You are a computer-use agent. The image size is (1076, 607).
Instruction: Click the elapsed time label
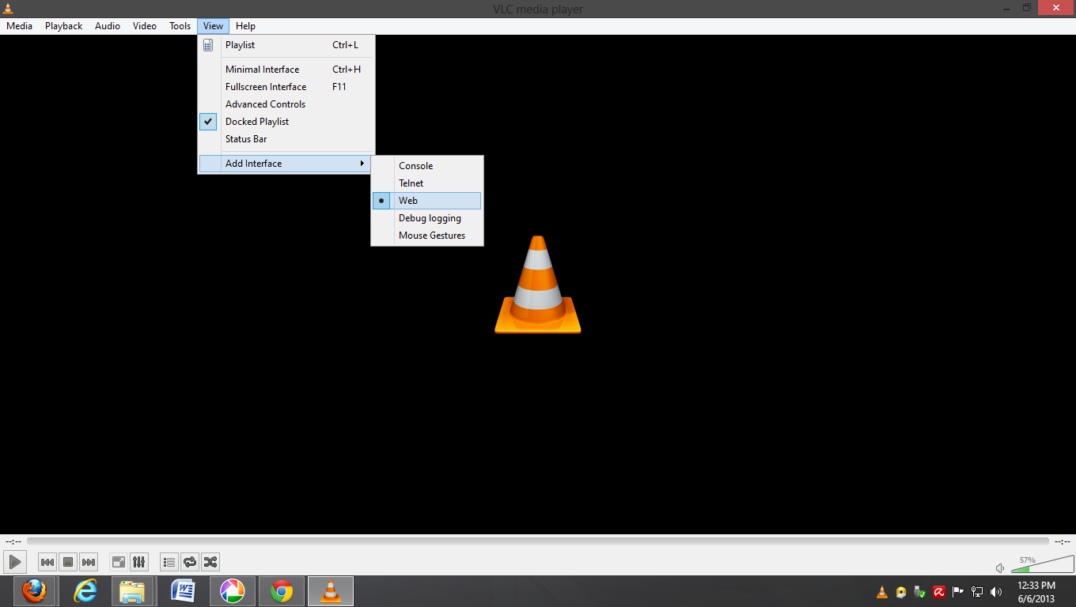pos(13,541)
